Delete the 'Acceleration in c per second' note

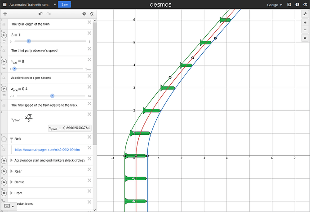(89, 76)
